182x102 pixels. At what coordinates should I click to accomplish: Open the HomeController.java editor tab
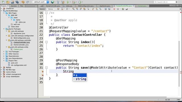(53, 6)
